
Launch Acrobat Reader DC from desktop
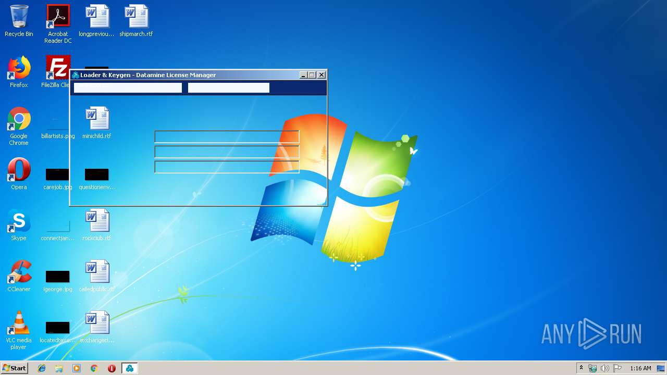[58, 24]
